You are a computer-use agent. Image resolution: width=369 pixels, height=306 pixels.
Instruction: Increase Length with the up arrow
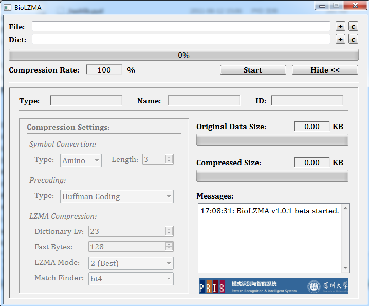coord(169,157)
